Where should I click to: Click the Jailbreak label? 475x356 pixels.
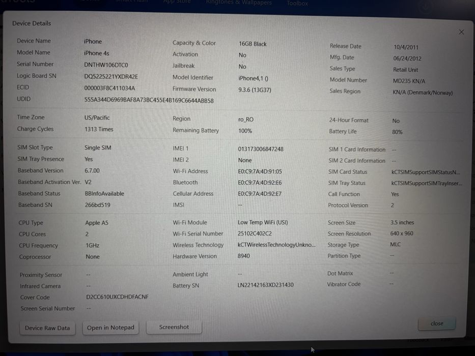tap(184, 66)
